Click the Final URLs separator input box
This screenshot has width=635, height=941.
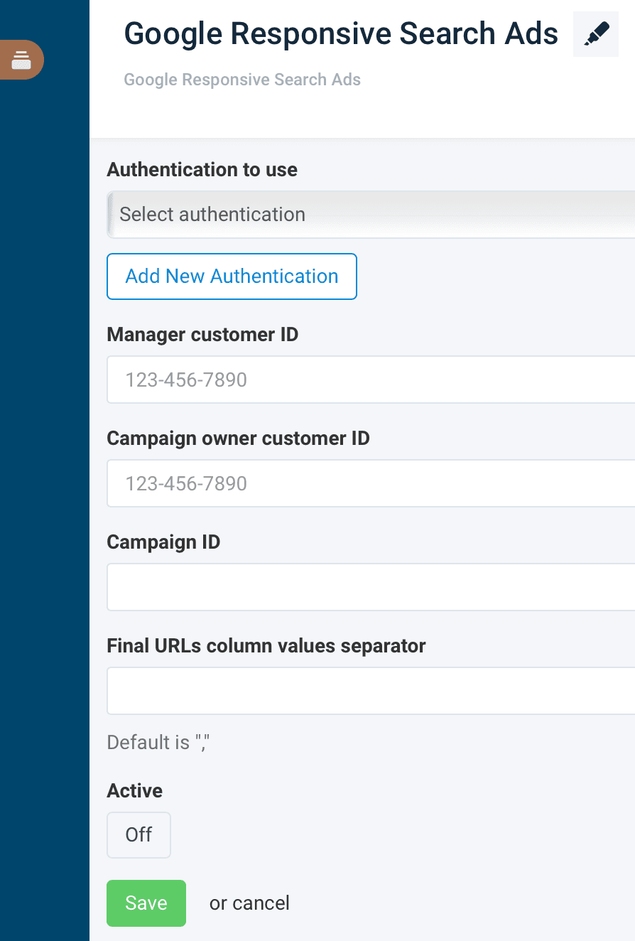click(369, 691)
